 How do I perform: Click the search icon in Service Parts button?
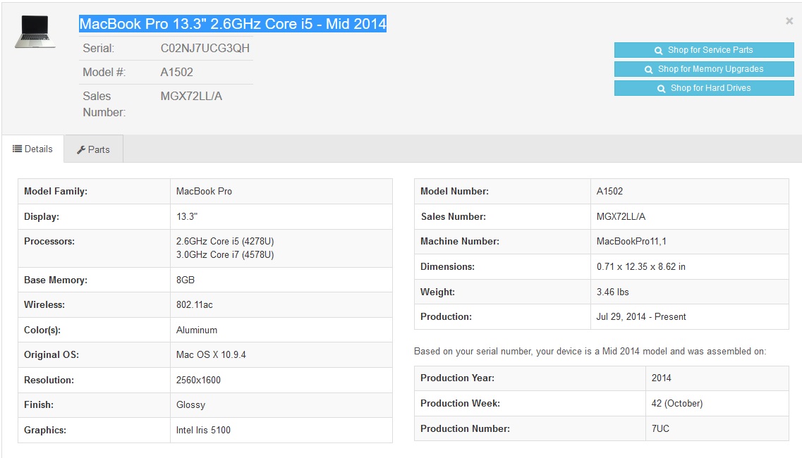click(658, 51)
